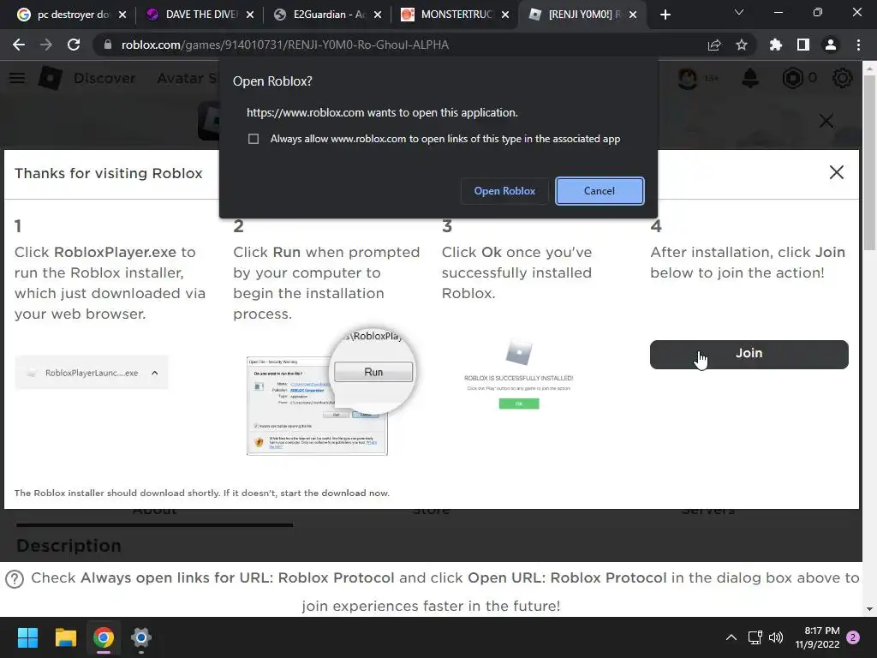Open the volume tray icon
The image size is (877, 658).
(x=776, y=637)
